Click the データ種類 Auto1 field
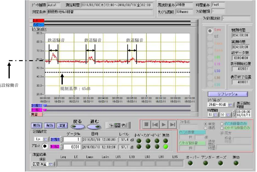257x172 pixels. tap(53, 5)
